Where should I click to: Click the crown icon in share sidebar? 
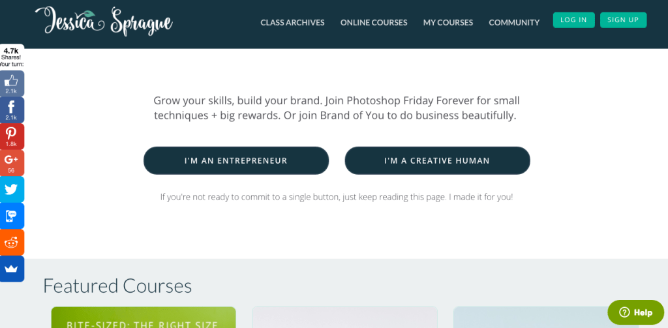[x=12, y=269]
